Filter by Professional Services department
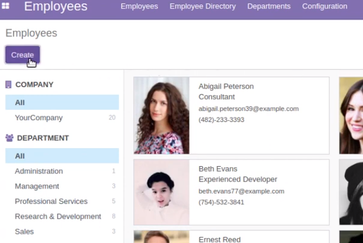The image size is (363, 243). (62, 201)
